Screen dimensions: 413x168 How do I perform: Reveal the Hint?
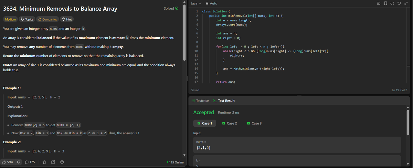point(67,19)
